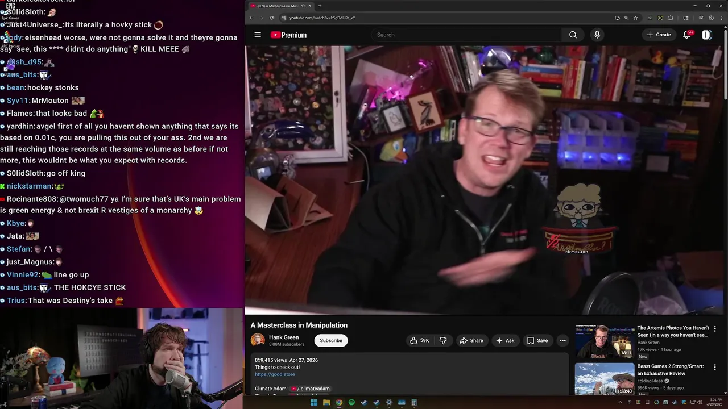Click chat username Syv11
Screen dimensions: 728x409
18,101
